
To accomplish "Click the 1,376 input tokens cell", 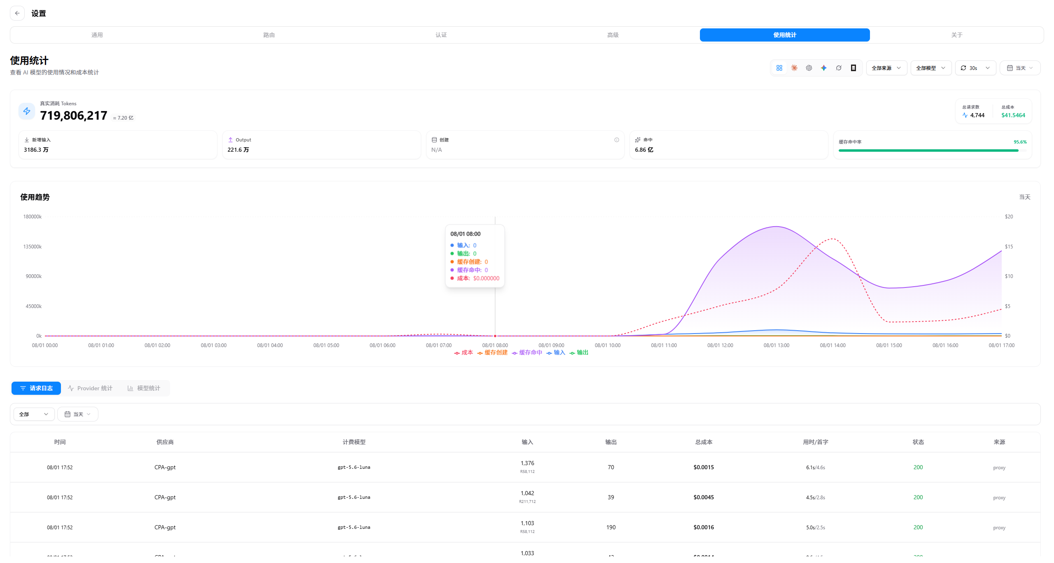I will point(527,463).
